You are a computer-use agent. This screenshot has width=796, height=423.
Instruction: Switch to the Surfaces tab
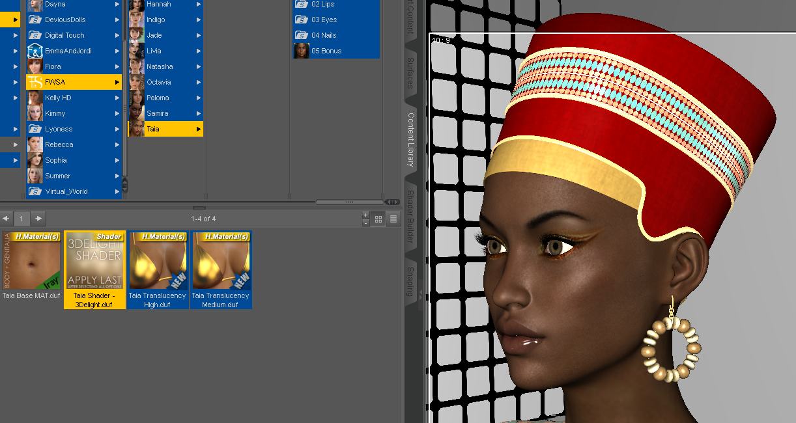coord(410,73)
